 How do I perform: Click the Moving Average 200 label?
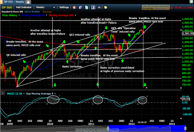point(61,15)
